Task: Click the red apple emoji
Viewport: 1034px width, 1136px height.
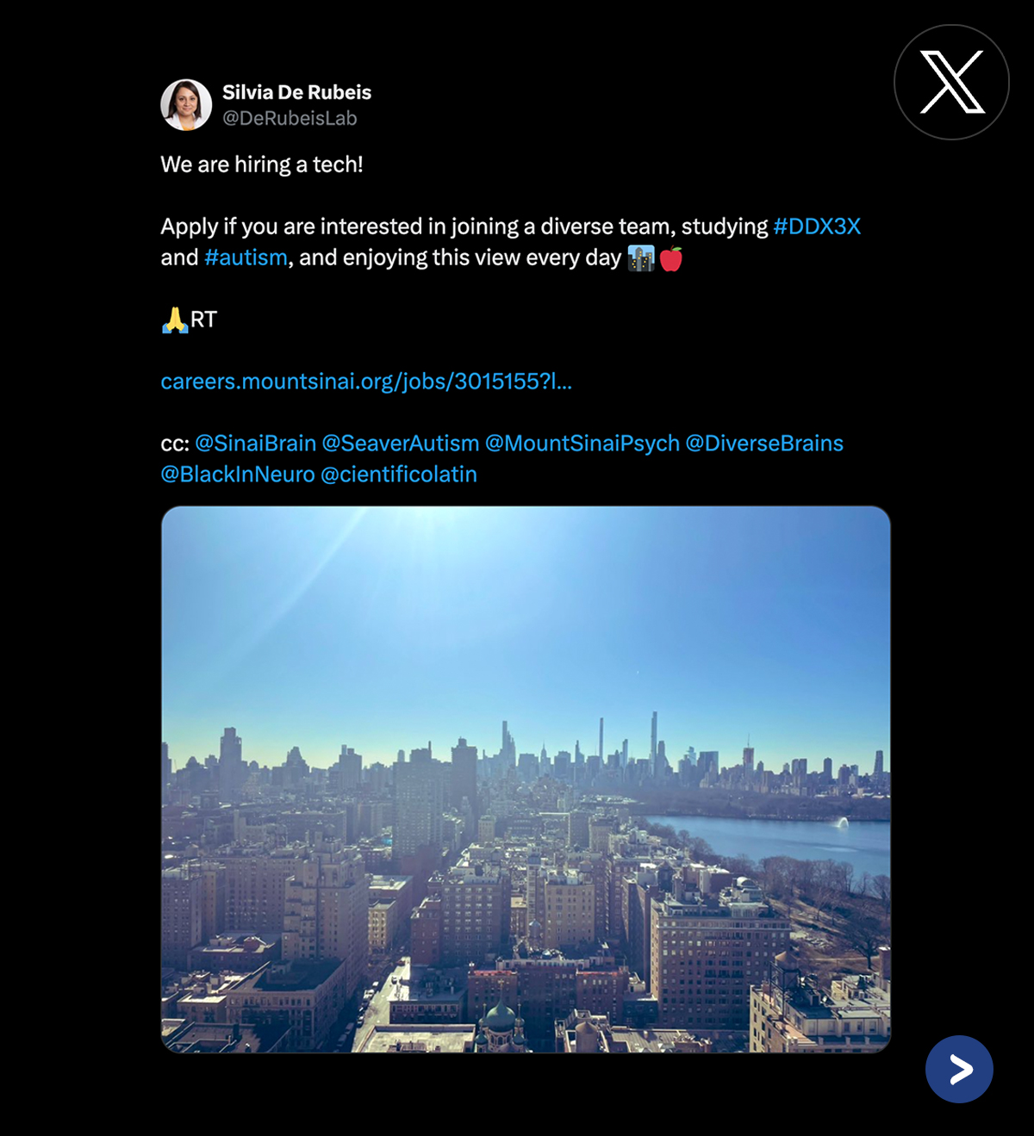Action: coord(671,258)
